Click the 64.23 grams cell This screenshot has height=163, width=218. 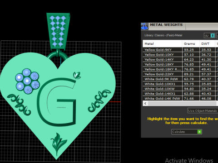191,59
